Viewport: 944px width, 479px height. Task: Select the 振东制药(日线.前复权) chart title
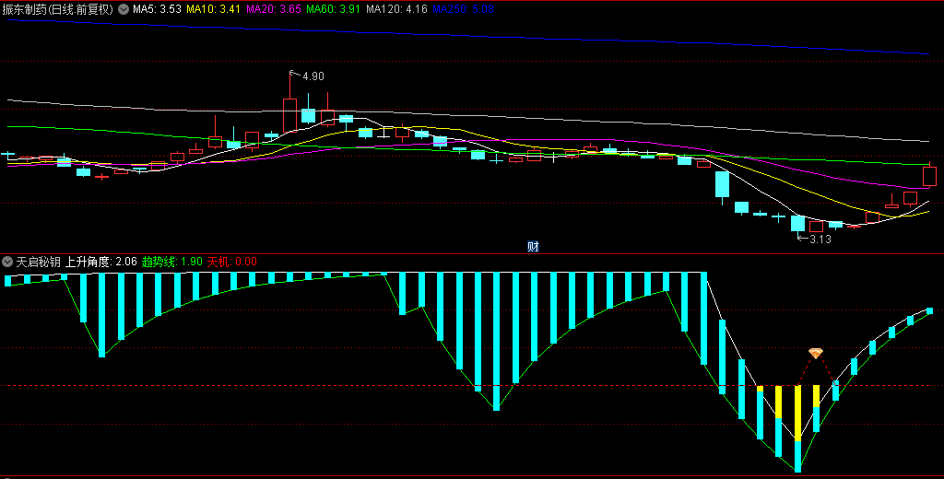(x=58, y=9)
